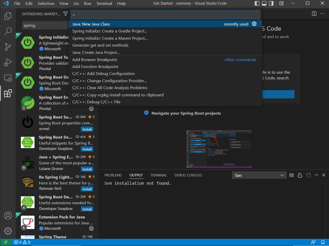Click into the command palette input field
The width and height of the screenshot is (329, 246).
coord(165,15)
